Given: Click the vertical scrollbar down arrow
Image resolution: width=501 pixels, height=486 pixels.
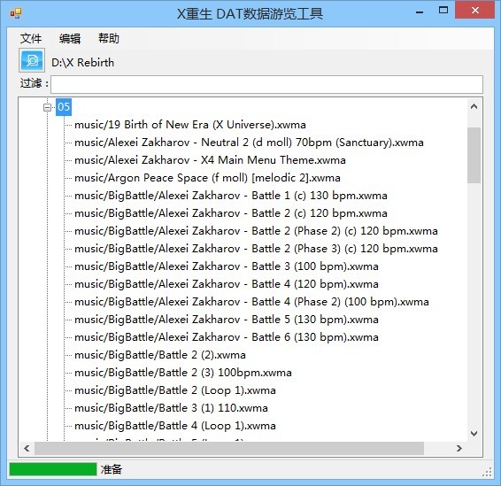Looking at the screenshot, I should coord(474,434).
